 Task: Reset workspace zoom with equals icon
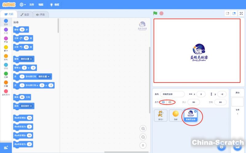click(143, 145)
